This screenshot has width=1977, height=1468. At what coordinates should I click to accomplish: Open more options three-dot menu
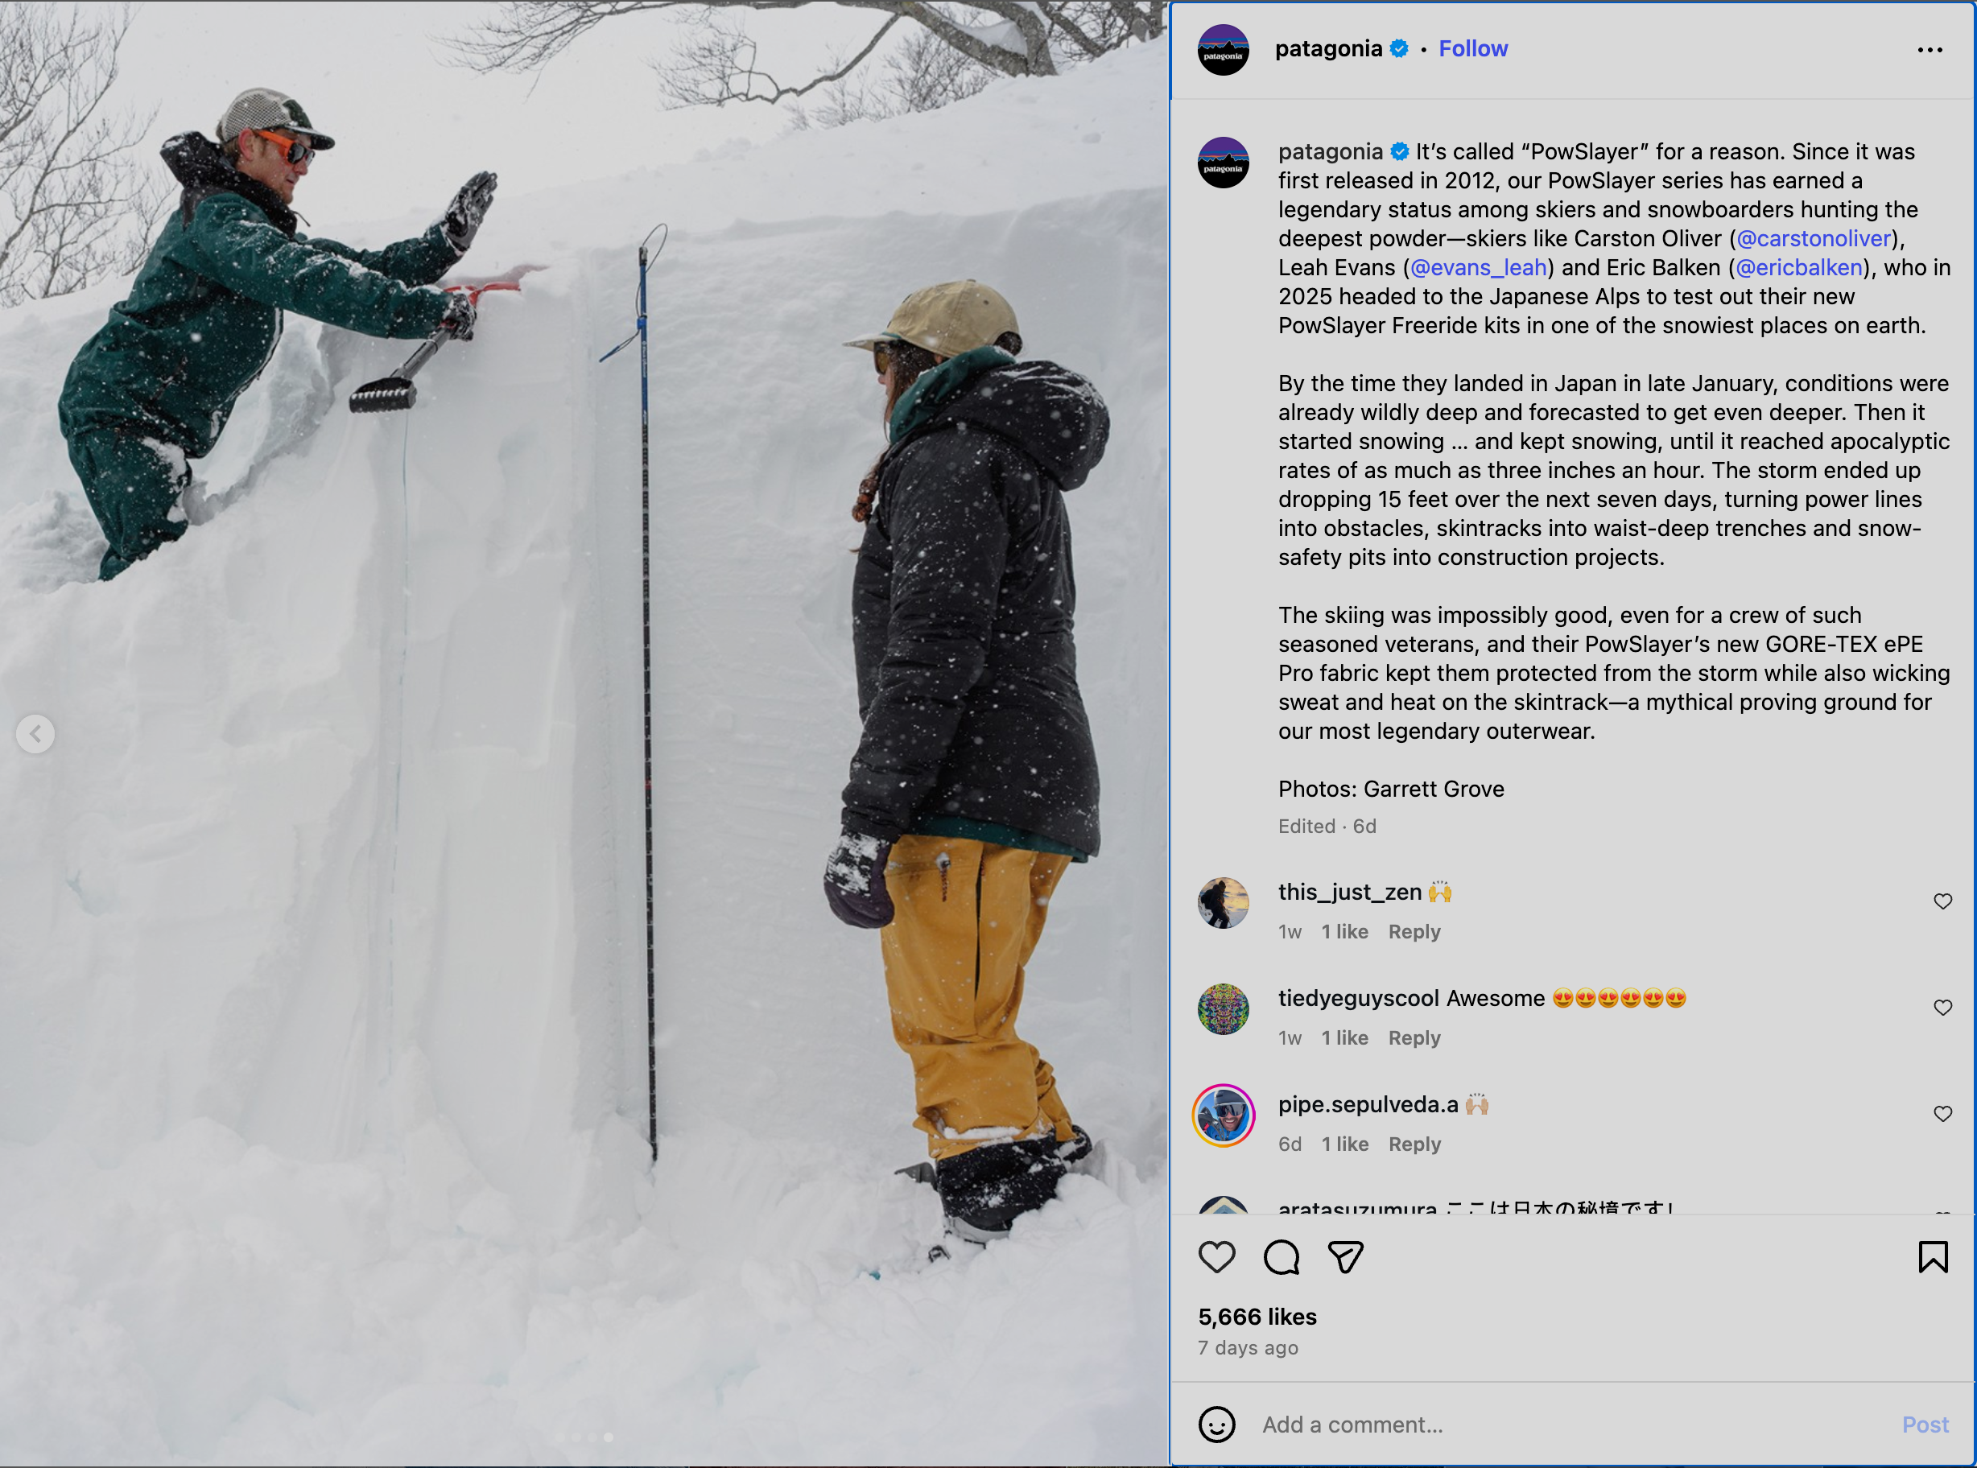[x=1929, y=50]
